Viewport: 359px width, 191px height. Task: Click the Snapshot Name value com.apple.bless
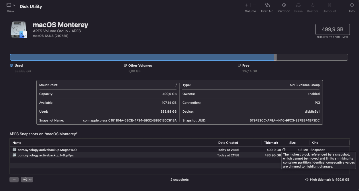(130, 120)
